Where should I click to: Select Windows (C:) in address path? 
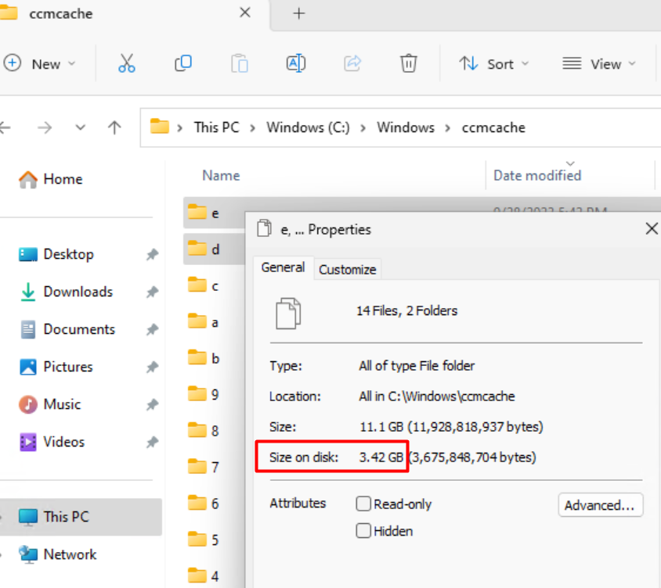pyautogui.click(x=308, y=127)
